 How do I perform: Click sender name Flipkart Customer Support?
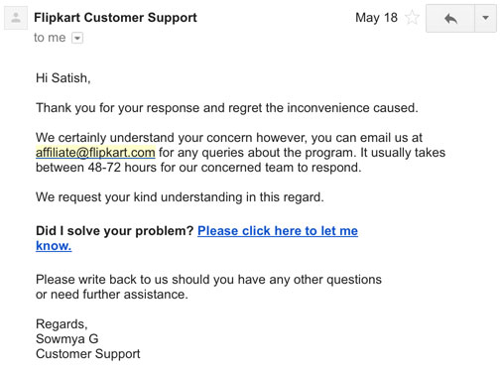pos(115,18)
